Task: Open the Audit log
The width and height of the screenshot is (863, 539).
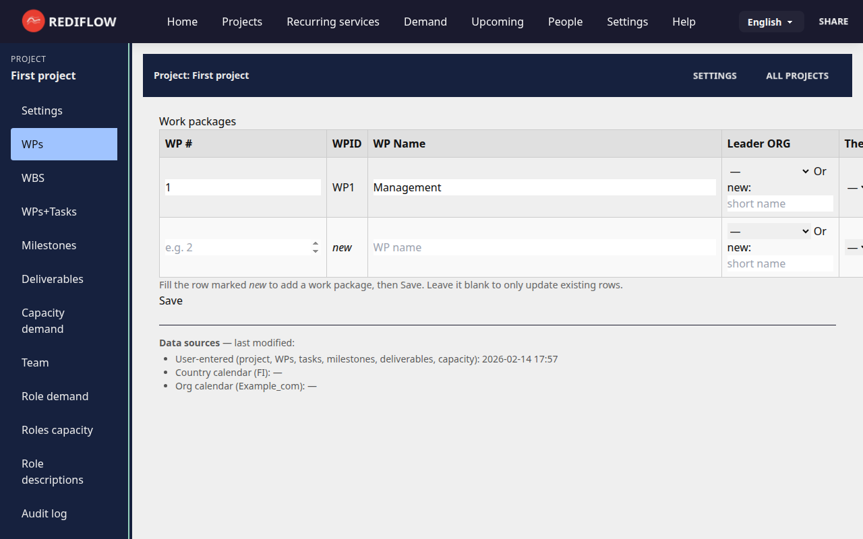Action: [44, 513]
